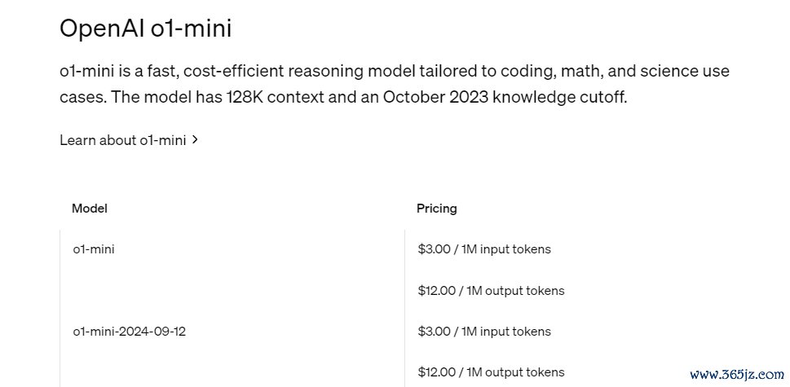Click the word 'fast' in the description

click(162, 71)
